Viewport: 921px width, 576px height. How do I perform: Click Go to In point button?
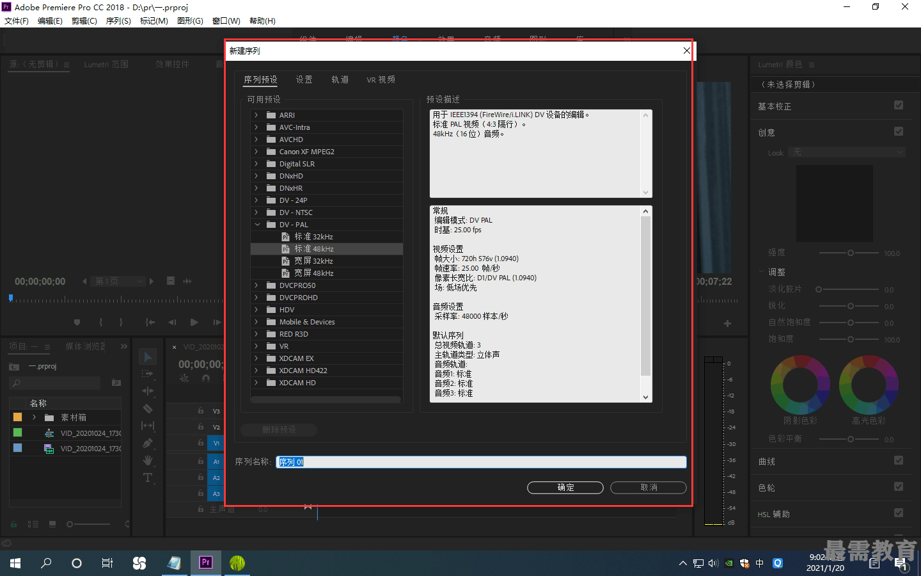click(x=150, y=323)
